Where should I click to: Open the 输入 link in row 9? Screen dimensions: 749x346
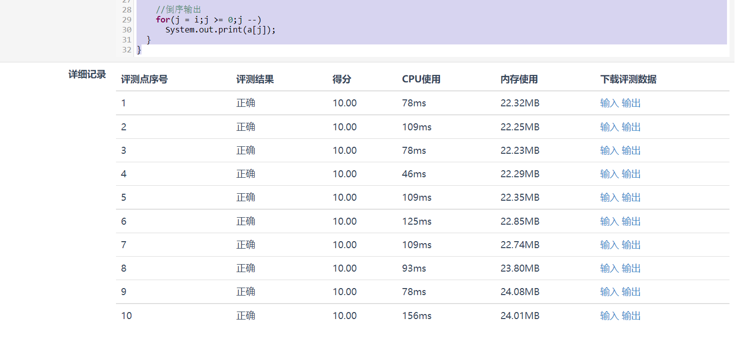coord(609,292)
